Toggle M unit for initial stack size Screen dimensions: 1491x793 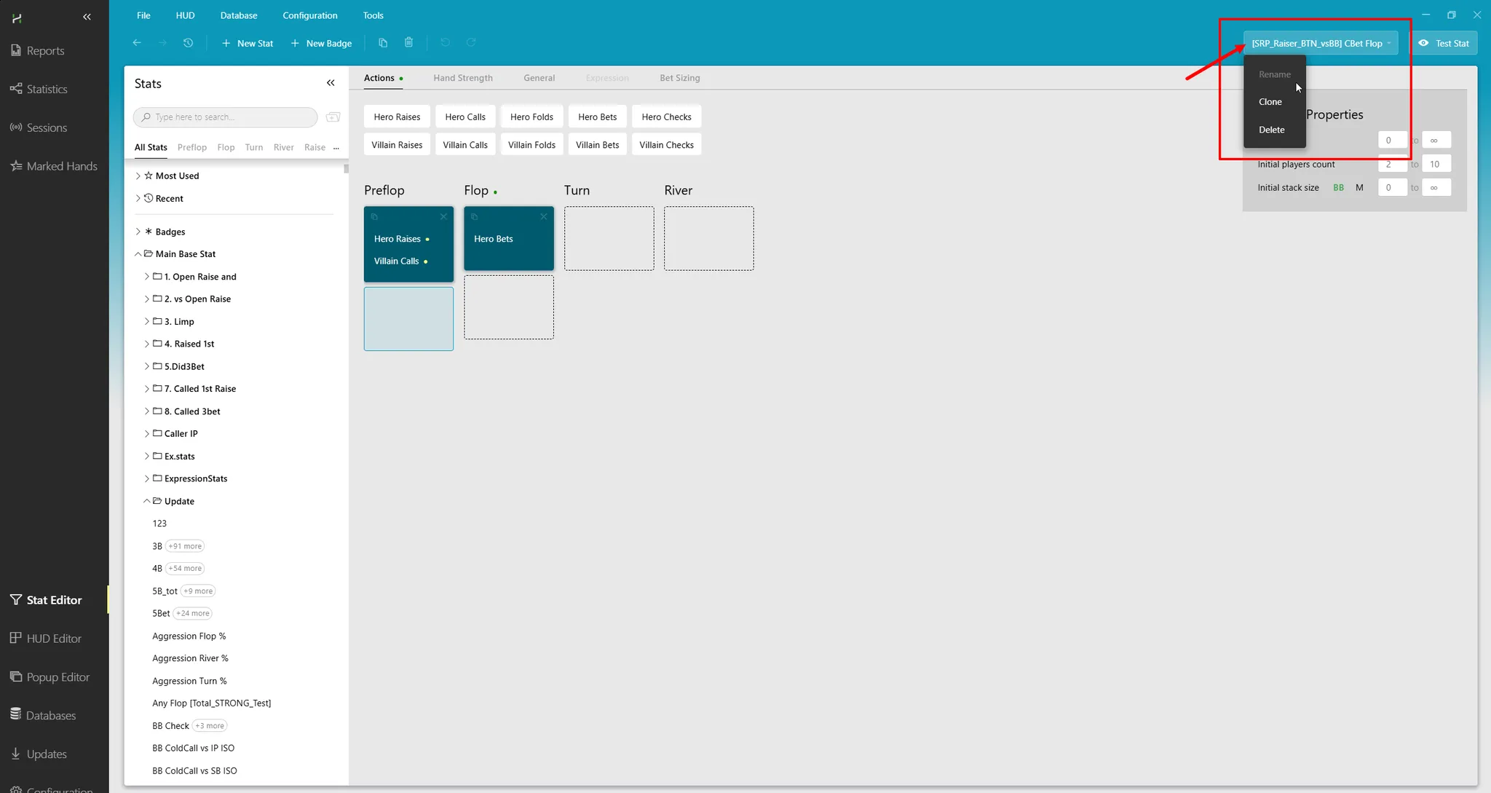[x=1358, y=188]
